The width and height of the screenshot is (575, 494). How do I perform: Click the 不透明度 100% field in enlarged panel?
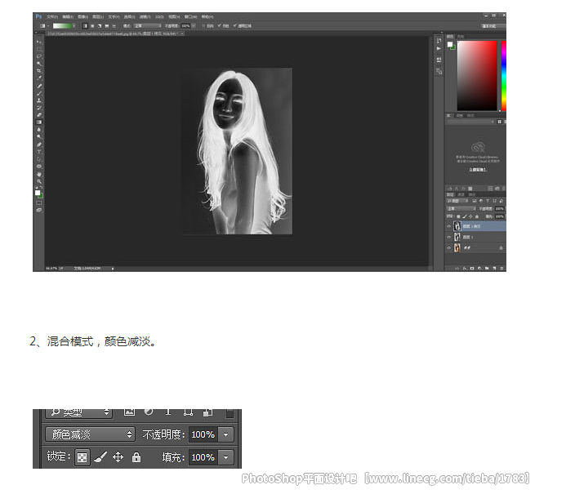(x=203, y=434)
